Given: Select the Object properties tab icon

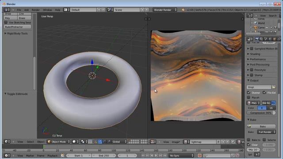Looking at the screenshot, I should click(x=275, y=39).
